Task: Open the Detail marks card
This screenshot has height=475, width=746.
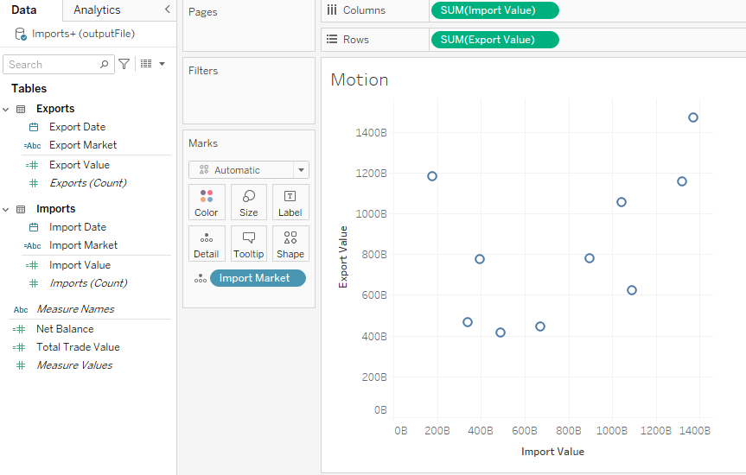Action: point(207,244)
